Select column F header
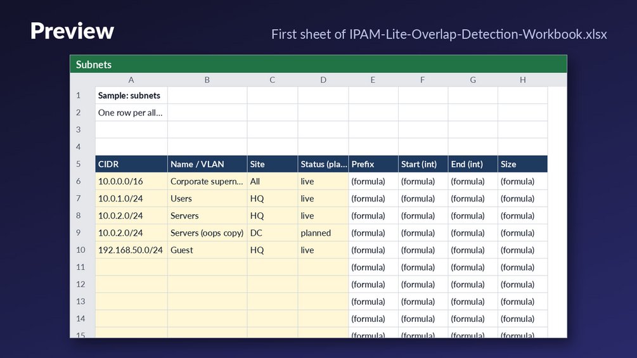 423,80
